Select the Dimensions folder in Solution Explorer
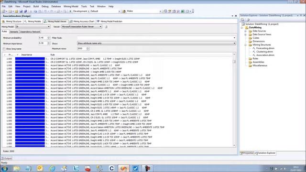This screenshot has height=172, width=306. point(259,42)
